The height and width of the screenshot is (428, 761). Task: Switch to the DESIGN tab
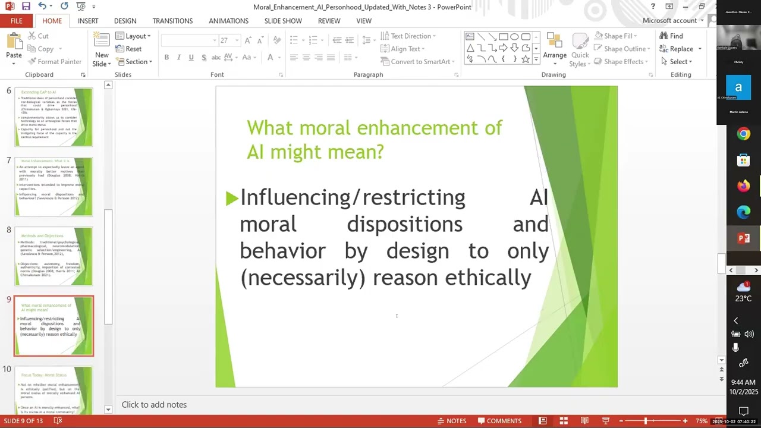click(125, 21)
